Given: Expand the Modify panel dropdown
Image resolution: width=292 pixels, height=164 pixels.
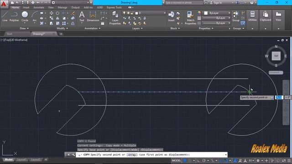Looking at the screenshot, I should 63,28.
